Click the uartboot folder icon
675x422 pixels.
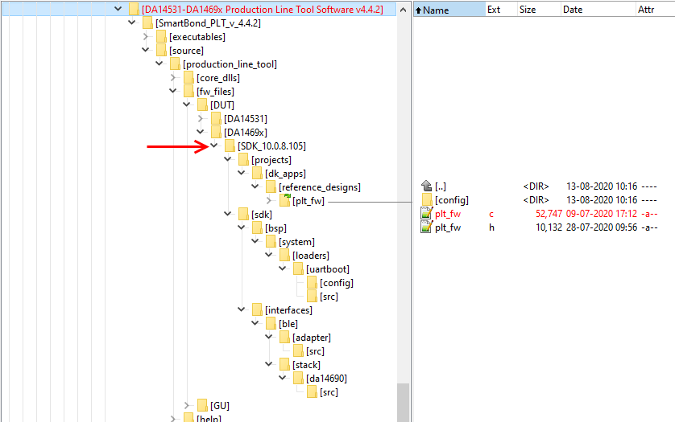(x=298, y=269)
